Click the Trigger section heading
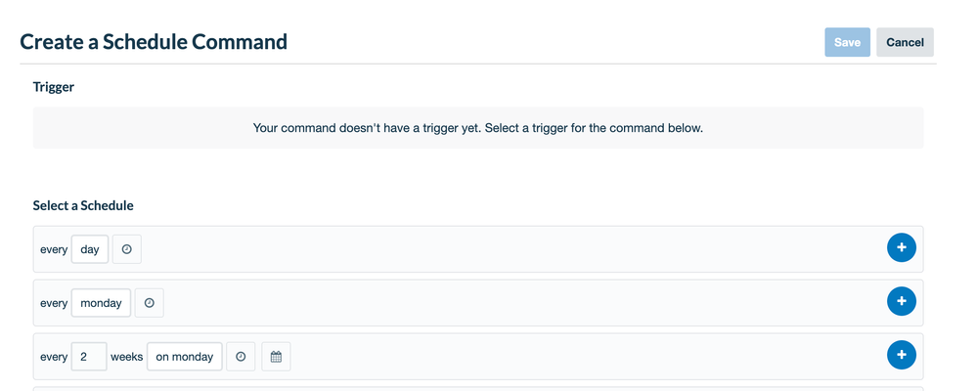The width and height of the screenshot is (977, 391). pos(54,87)
